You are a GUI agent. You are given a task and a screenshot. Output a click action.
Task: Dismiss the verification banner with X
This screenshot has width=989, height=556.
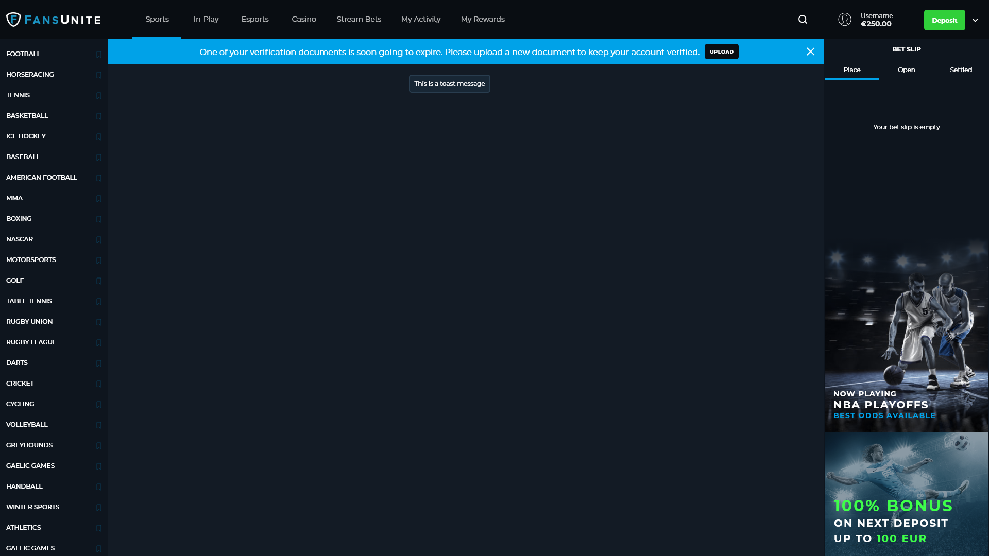(810, 51)
